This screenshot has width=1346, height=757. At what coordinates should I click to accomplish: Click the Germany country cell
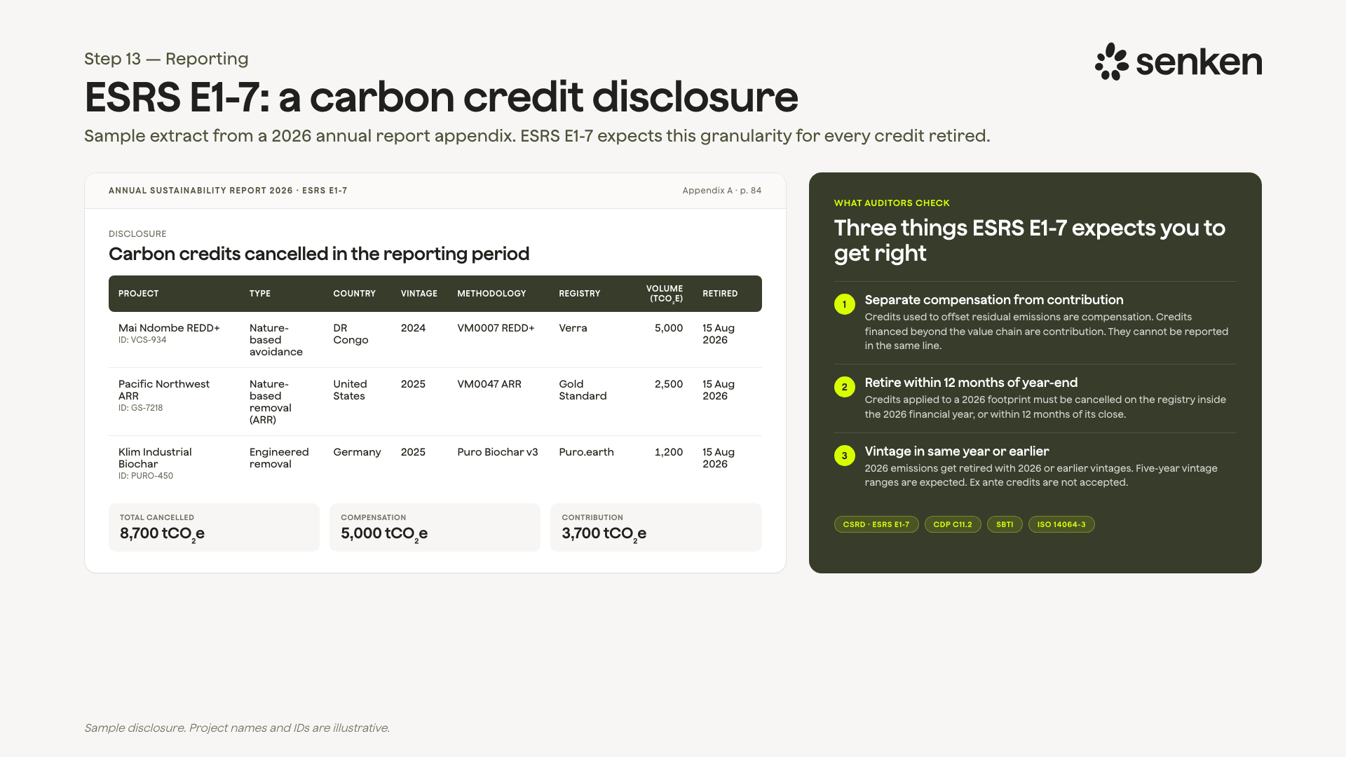(x=357, y=452)
